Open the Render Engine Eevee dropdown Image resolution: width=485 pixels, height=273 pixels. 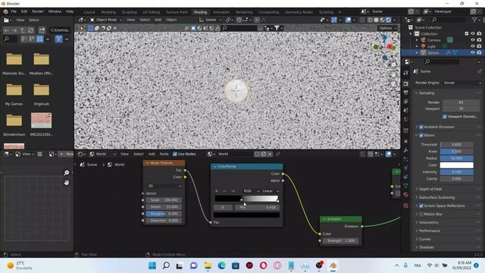(x=462, y=83)
